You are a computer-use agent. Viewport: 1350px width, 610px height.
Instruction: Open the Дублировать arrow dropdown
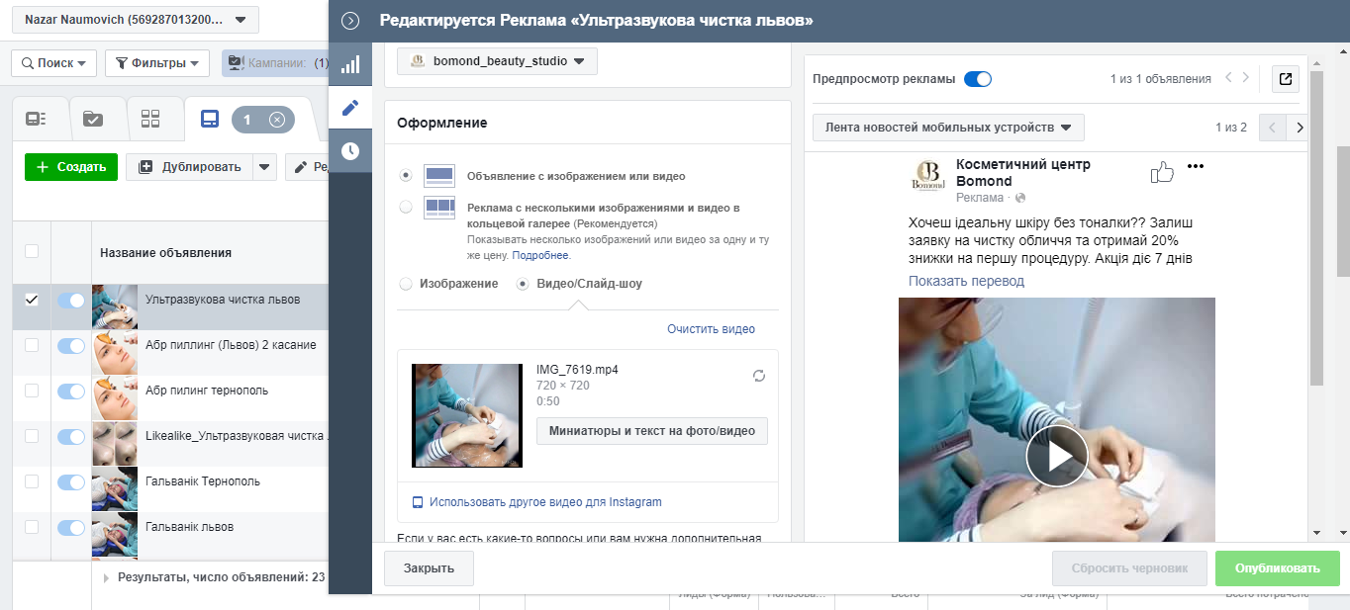(x=264, y=167)
